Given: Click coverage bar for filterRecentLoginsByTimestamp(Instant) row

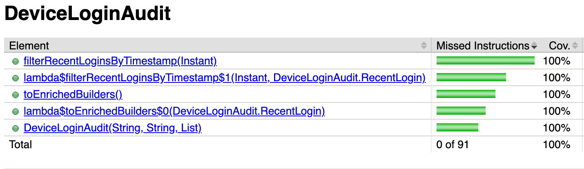Looking at the screenshot, I should [x=485, y=61].
